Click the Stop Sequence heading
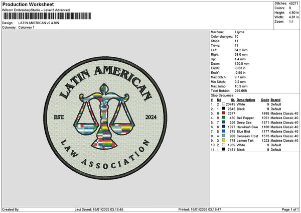Image resolution: width=301 pixels, height=213 pixels. [x=222, y=95]
